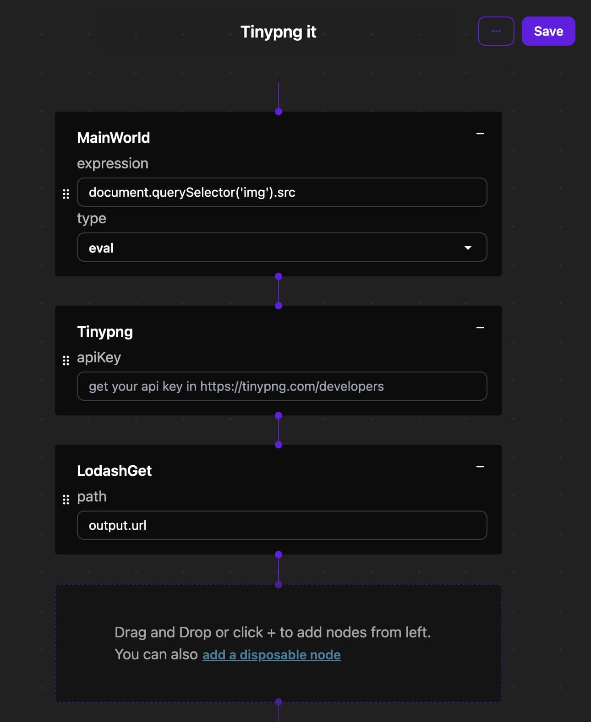Focus the expression input with document.querySelector
This screenshot has width=591, height=722.
click(282, 192)
